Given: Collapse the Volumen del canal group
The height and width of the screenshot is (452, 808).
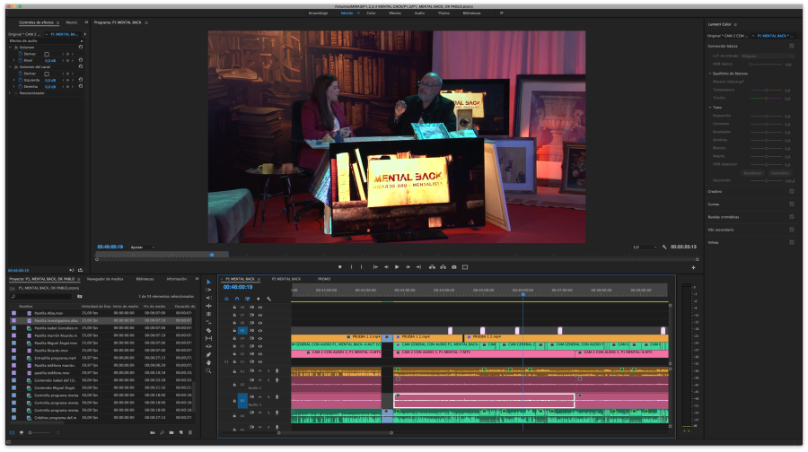Looking at the screenshot, I should [10, 67].
